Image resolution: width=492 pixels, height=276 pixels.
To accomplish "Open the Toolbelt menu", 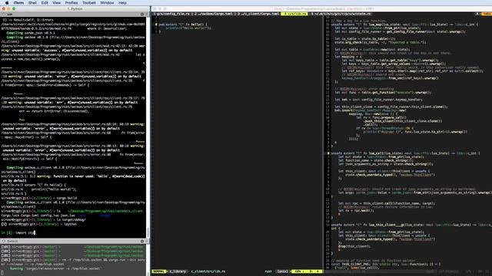I will [89, 3].
